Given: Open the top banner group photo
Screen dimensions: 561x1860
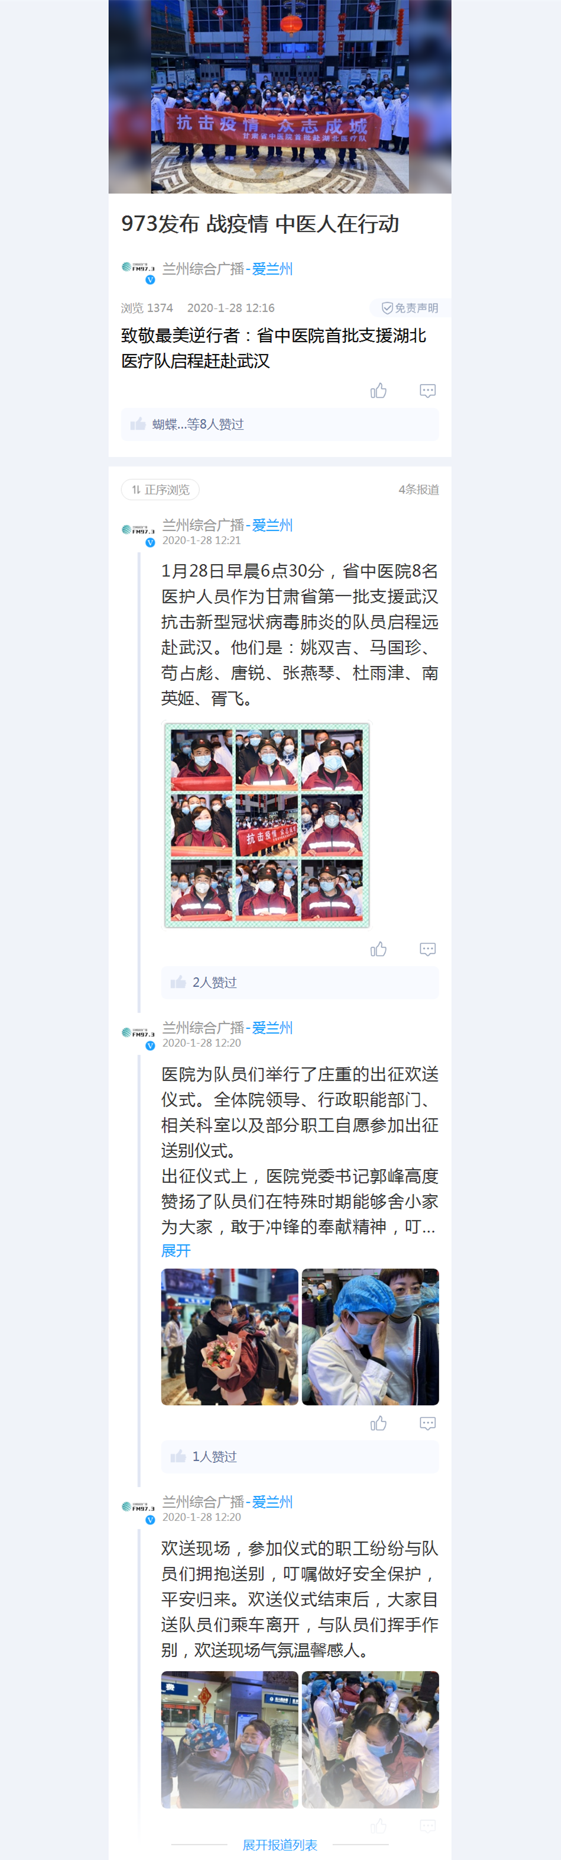Looking at the screenshot, I should click(x=280, y=96).
